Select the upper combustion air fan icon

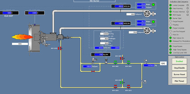pos(147,14)
